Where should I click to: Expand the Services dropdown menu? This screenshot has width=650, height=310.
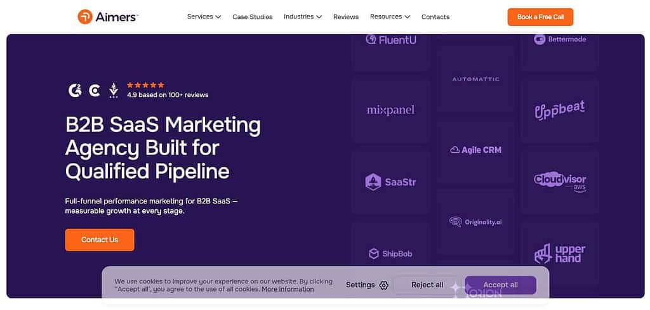(204, 16)
